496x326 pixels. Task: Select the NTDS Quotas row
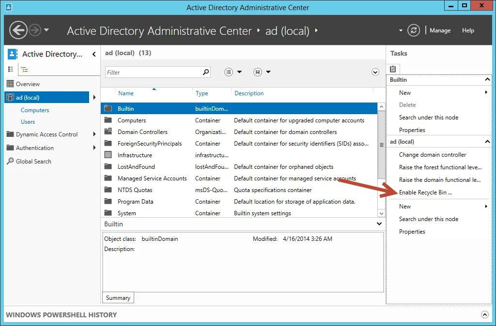[x=239, y=190]
